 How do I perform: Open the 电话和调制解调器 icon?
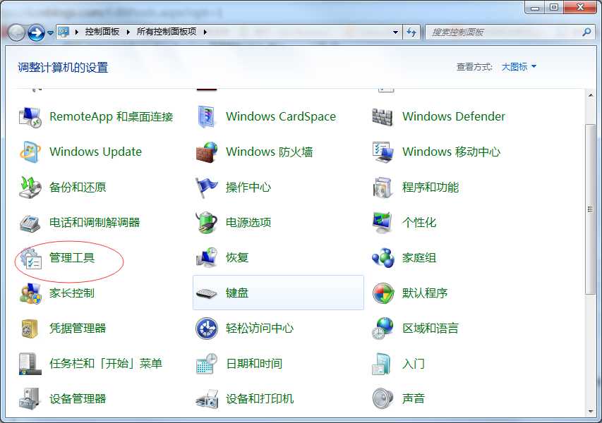30,223
